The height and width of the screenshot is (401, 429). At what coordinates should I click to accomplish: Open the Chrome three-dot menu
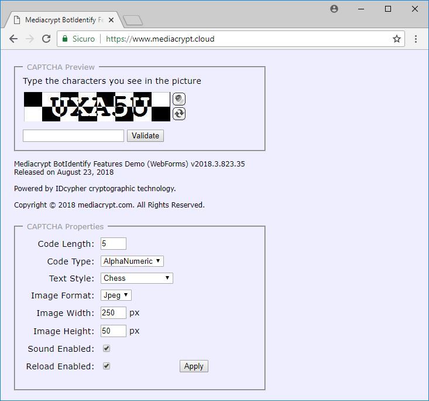[416, 39]
